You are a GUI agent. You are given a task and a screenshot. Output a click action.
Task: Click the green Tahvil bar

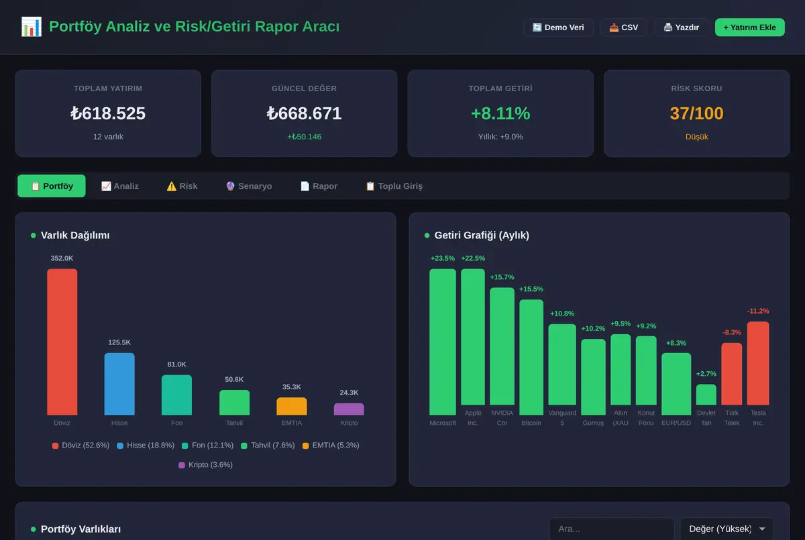[234, 403]
